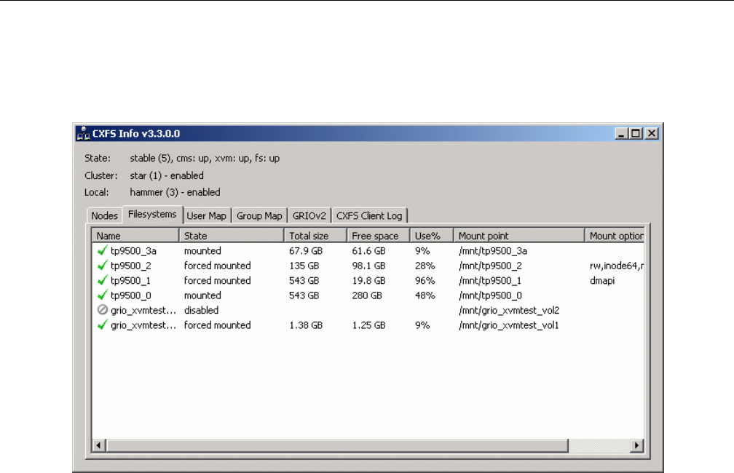Sort by the Name column header
This screenshot has height=473, width=734.
point(135,236)
